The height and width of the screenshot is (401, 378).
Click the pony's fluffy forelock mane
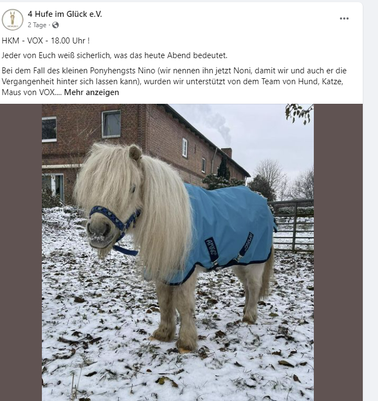pyautogui.click(x=108, y=174)
